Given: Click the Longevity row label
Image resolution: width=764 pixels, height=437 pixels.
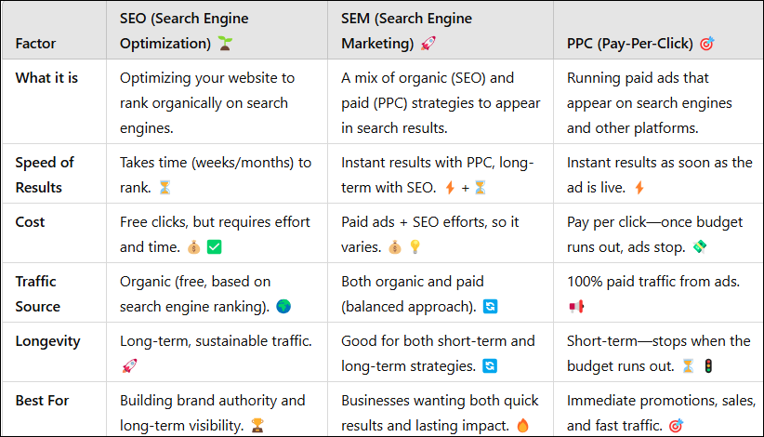Looking at the screenshot, I should click(47, 341).
